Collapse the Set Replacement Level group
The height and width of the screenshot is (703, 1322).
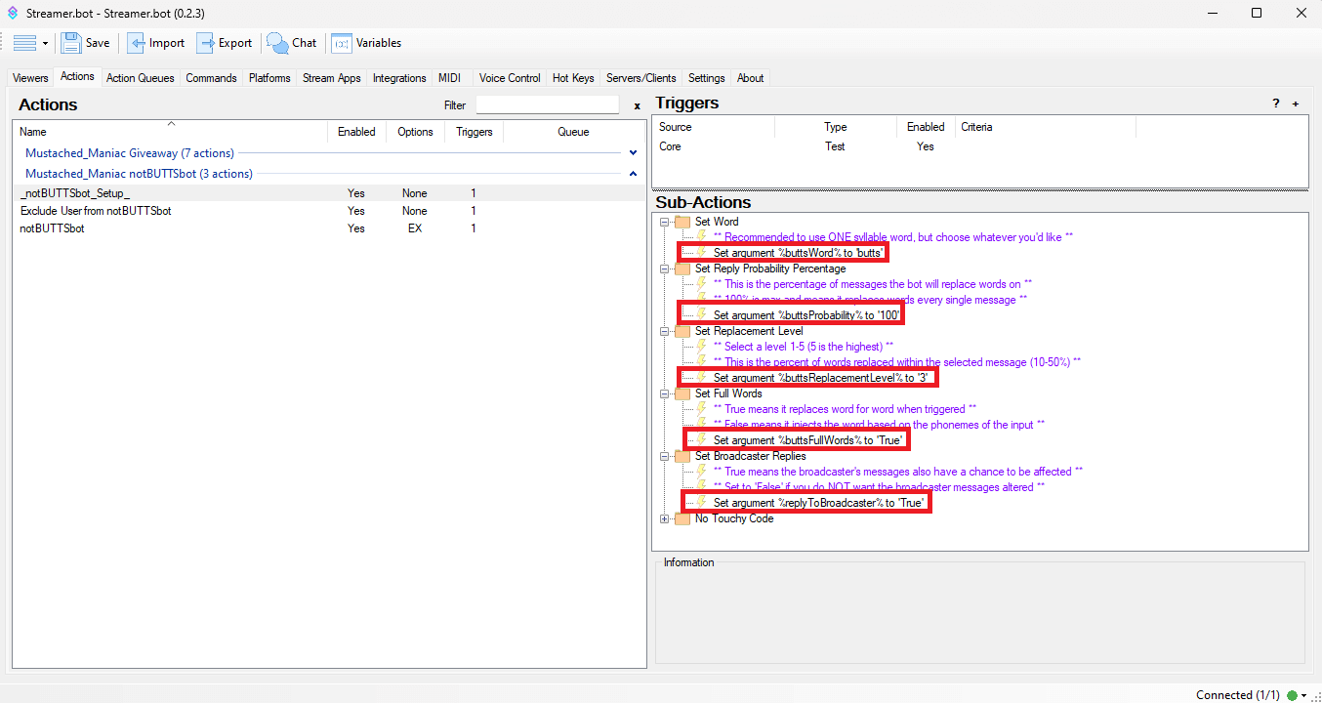pyautogui.click(x=665, y=331)
